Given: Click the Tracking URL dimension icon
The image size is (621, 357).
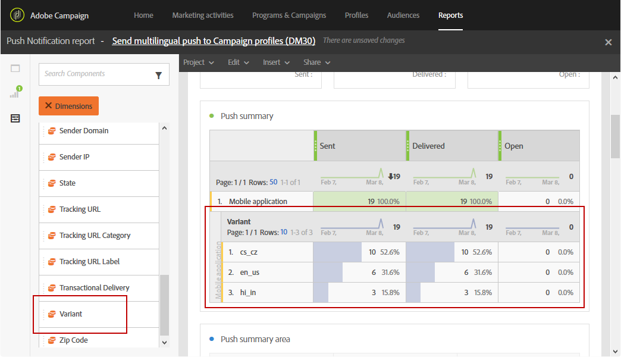Looking at the screenshot, I should 52,209.
